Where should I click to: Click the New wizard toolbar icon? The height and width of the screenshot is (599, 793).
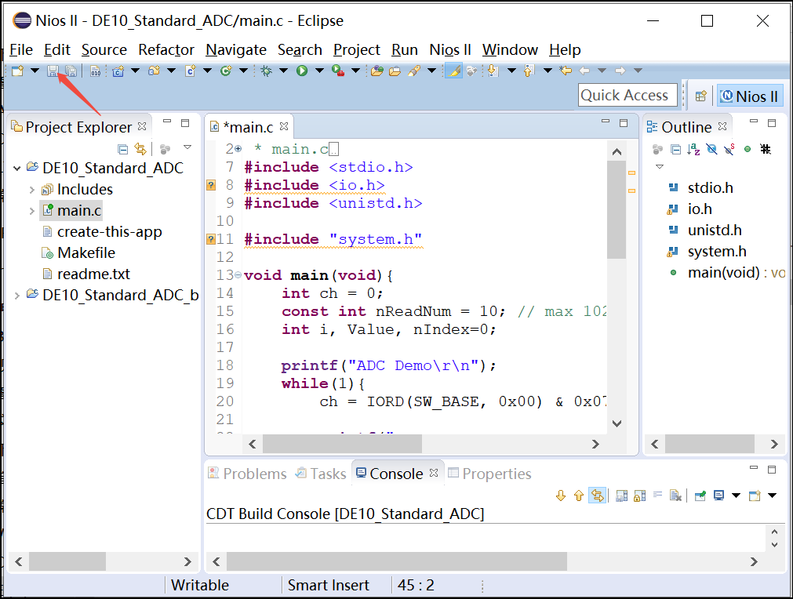coord(18,71)
